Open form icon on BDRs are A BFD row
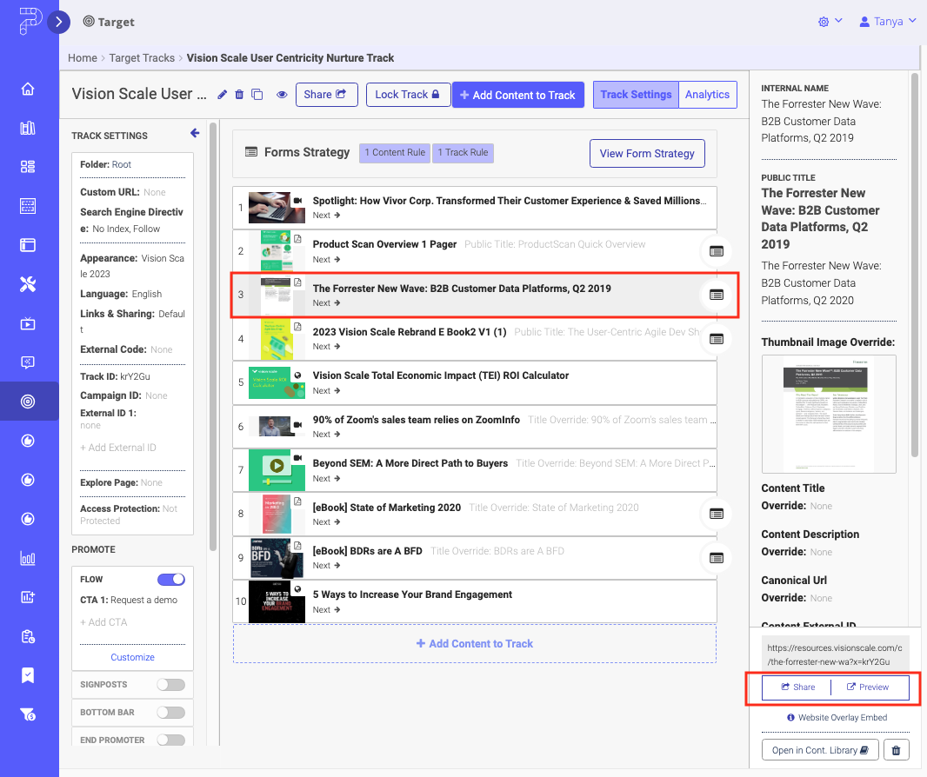 716,558
